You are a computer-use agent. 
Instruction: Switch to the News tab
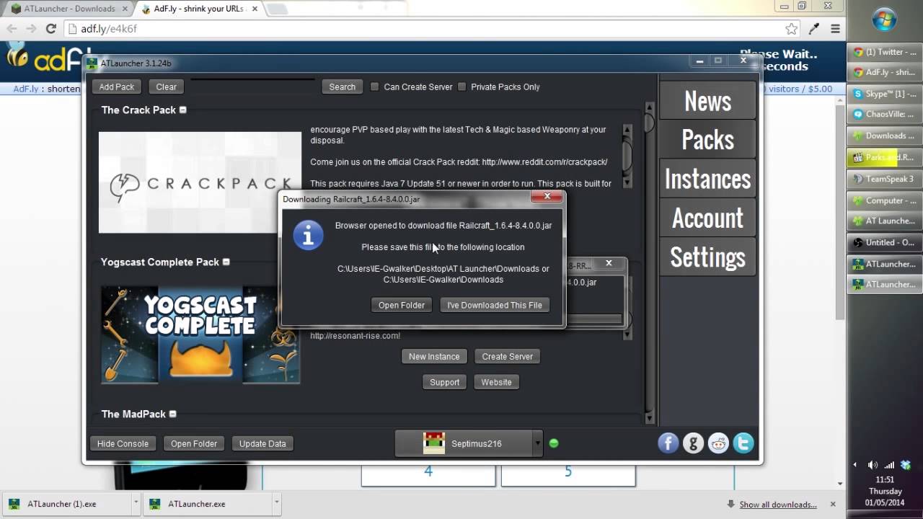[x=707, y=101]
